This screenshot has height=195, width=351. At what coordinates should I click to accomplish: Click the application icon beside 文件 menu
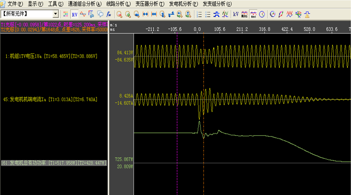click(x=3, y=4)
